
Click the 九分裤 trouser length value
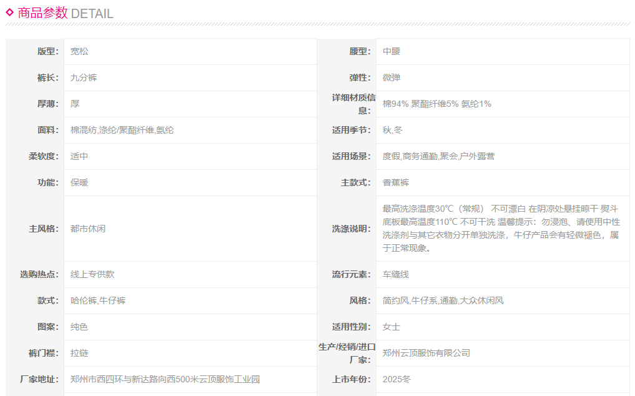(x=84, y=77)
